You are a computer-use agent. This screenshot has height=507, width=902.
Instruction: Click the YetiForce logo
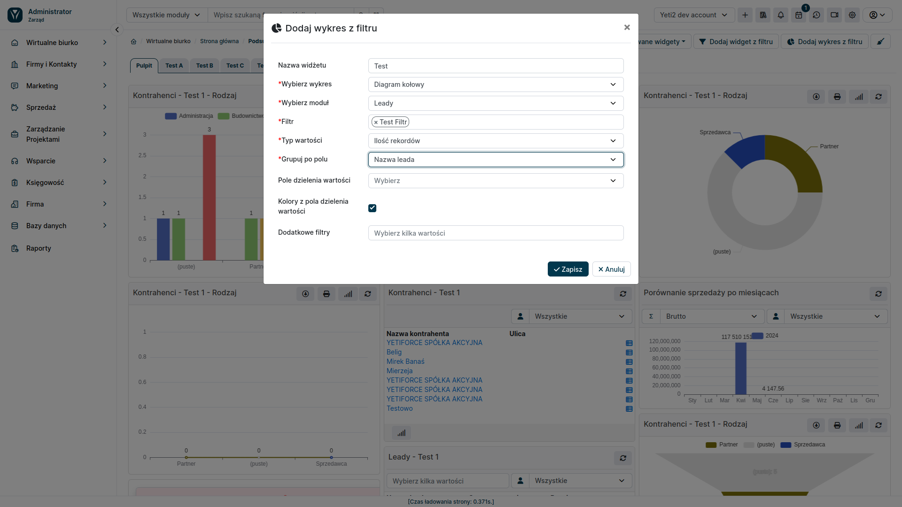pyautogui.click(x=15, y=15)
